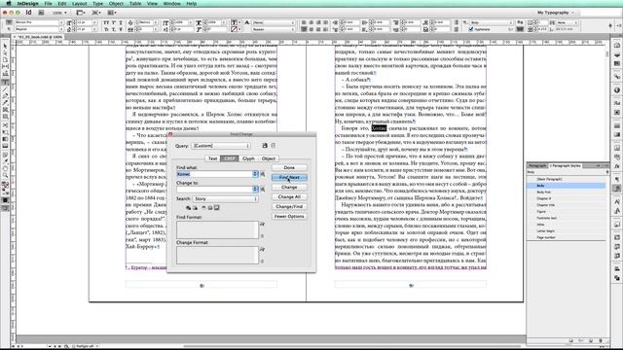
Task: Switch to the Object tab in Find/Change
Action: [x=269, y=158]
